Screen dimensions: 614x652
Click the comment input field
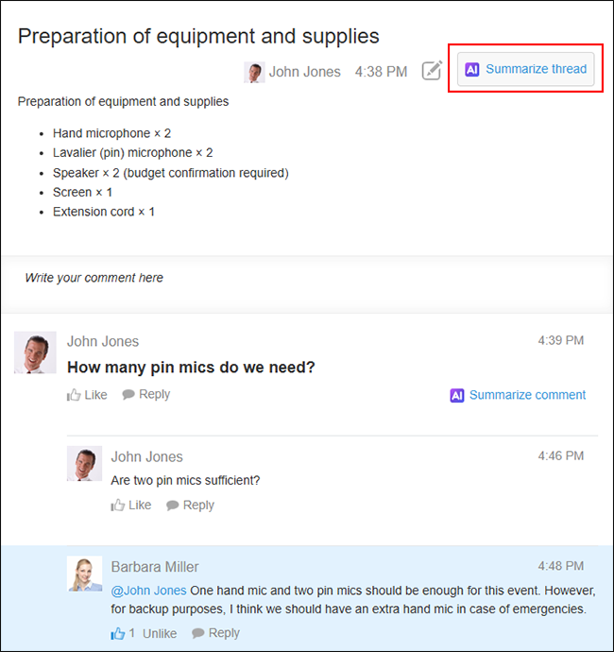(306, 278)
